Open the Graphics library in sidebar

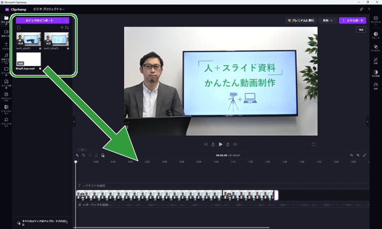(6, 97)
